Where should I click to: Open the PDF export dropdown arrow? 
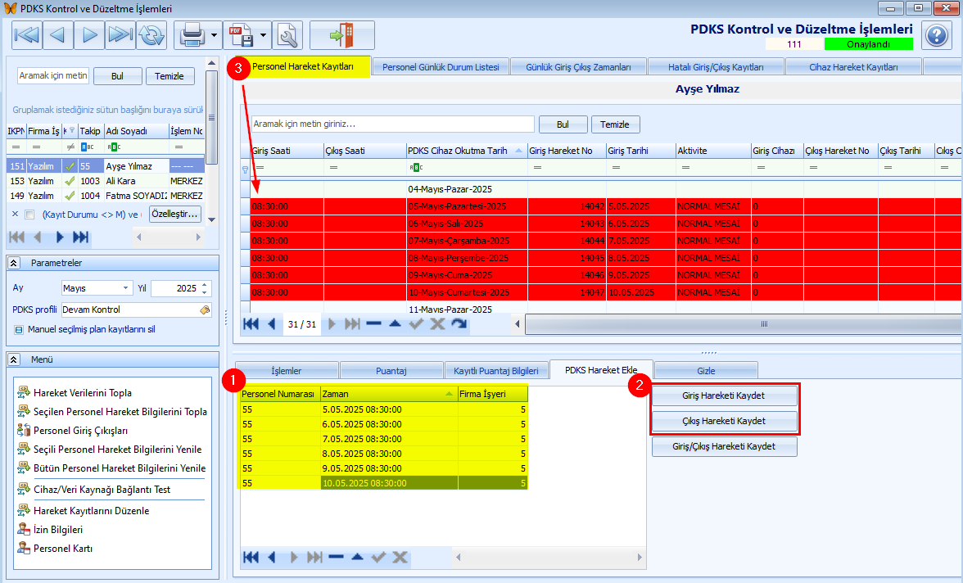tap(263, 35)
